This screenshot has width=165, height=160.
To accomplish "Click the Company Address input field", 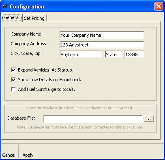I will pyautogui.click(x=102, y=45).
